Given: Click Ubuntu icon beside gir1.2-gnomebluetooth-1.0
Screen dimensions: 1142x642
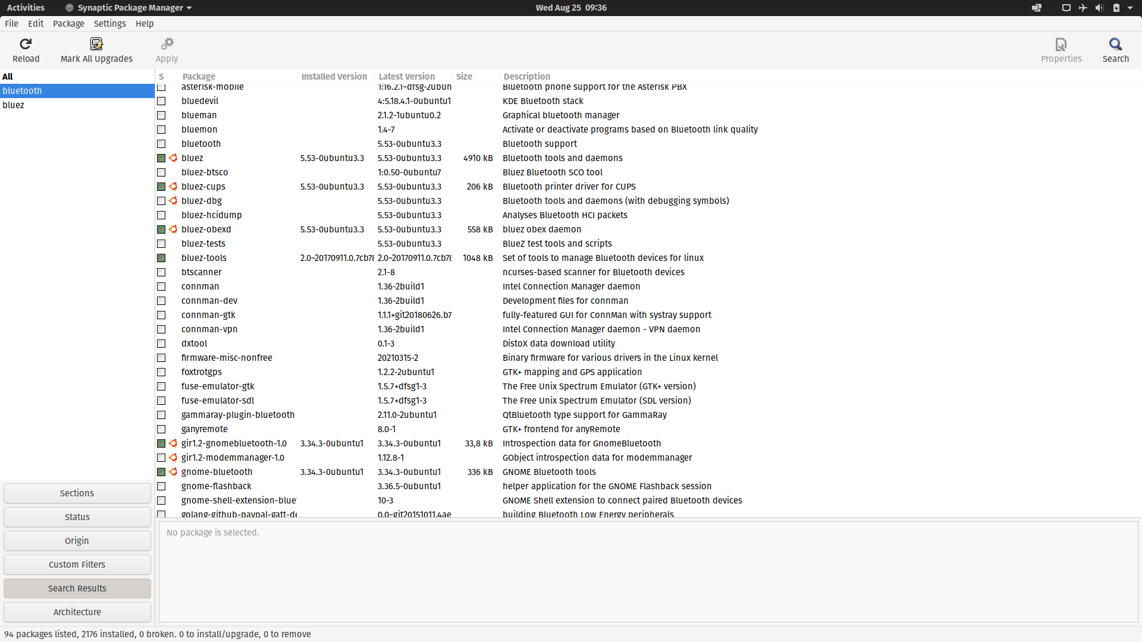Looking at the screenshot, I should 173,443.
